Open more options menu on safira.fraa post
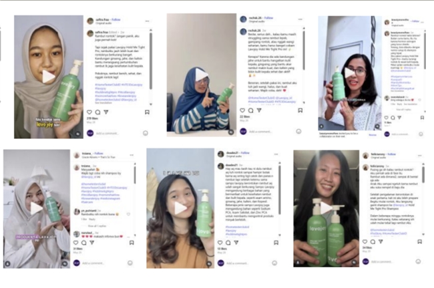Viewport: 434px width, 288px height. 148,21
